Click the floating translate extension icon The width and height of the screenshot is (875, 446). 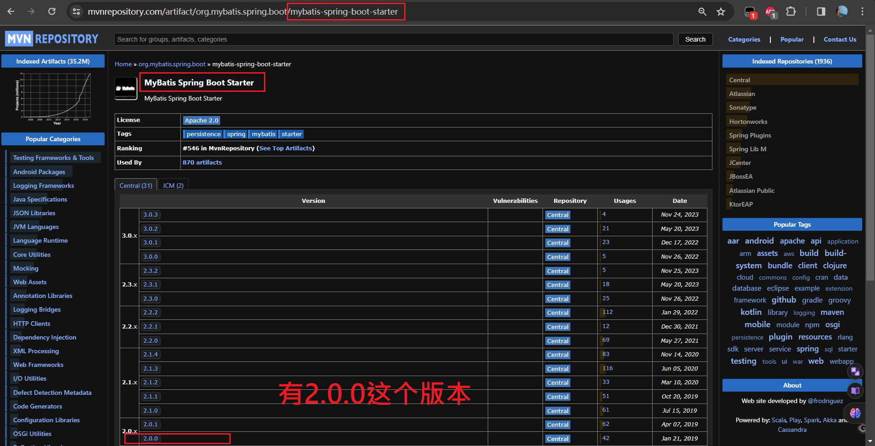[x=855, y=372]
